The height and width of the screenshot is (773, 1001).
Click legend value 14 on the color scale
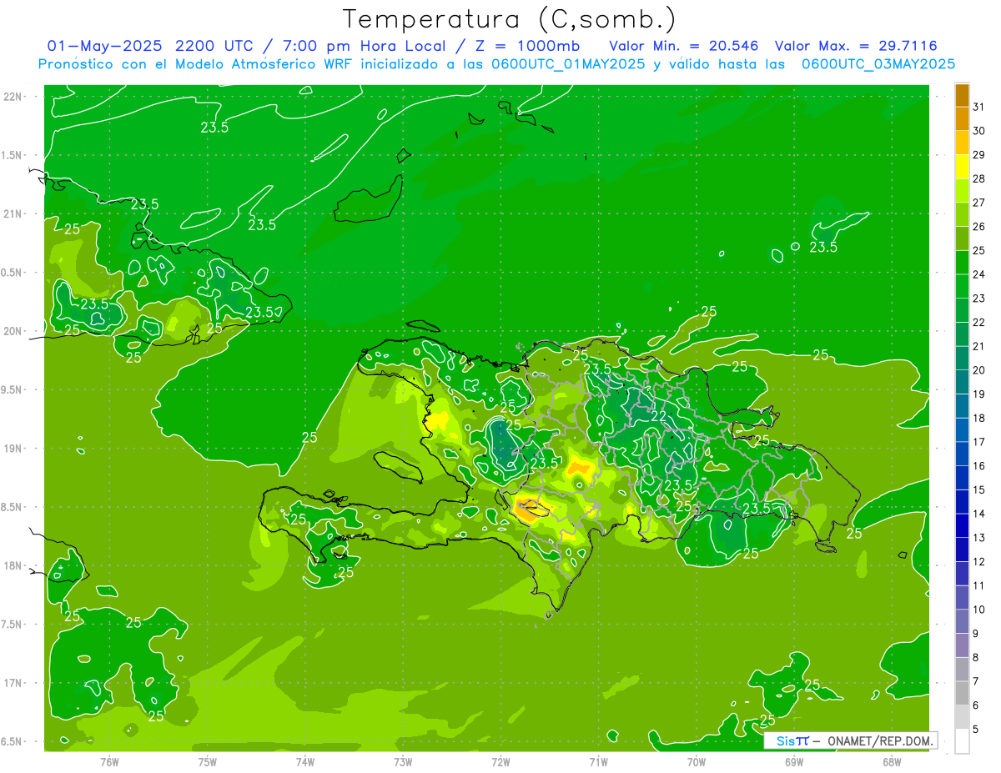click(x=978, y=514)
